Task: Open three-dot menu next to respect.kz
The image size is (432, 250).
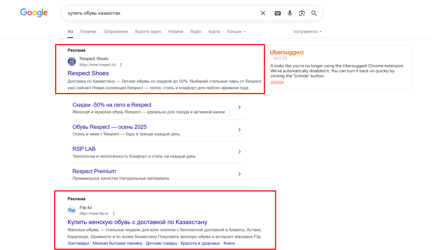Action: (121, 65)
